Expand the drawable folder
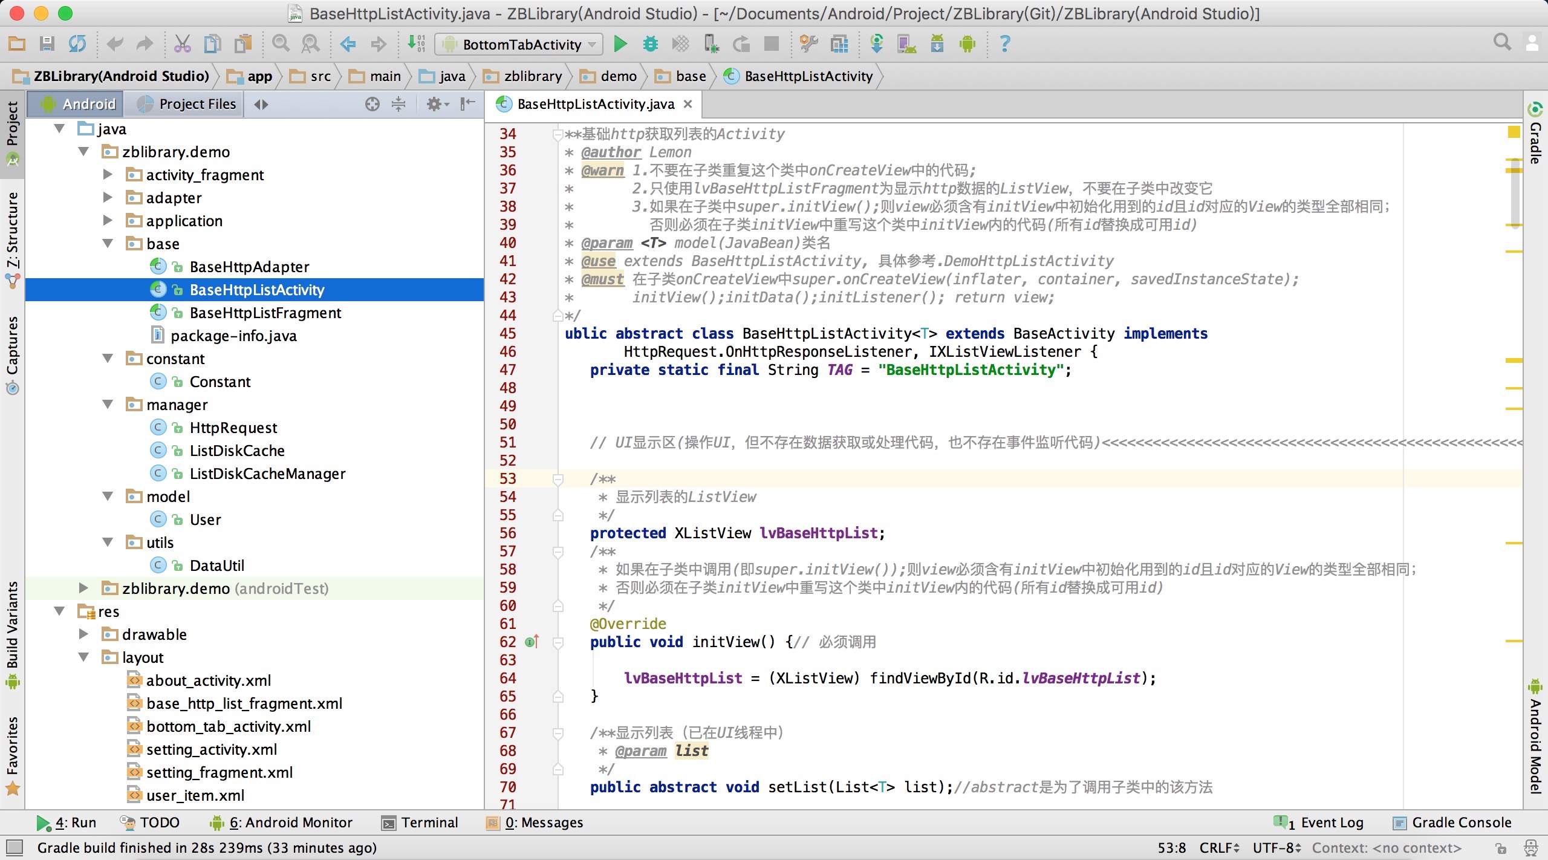Image resolution: width=1548 pixels, height=860 pixels. click(x=84, y=634)
